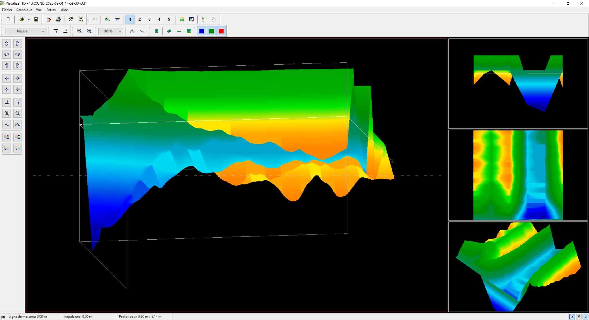Open the Extras menu
The height and width of the screenshot is (320, 589).
click(51, 10)
